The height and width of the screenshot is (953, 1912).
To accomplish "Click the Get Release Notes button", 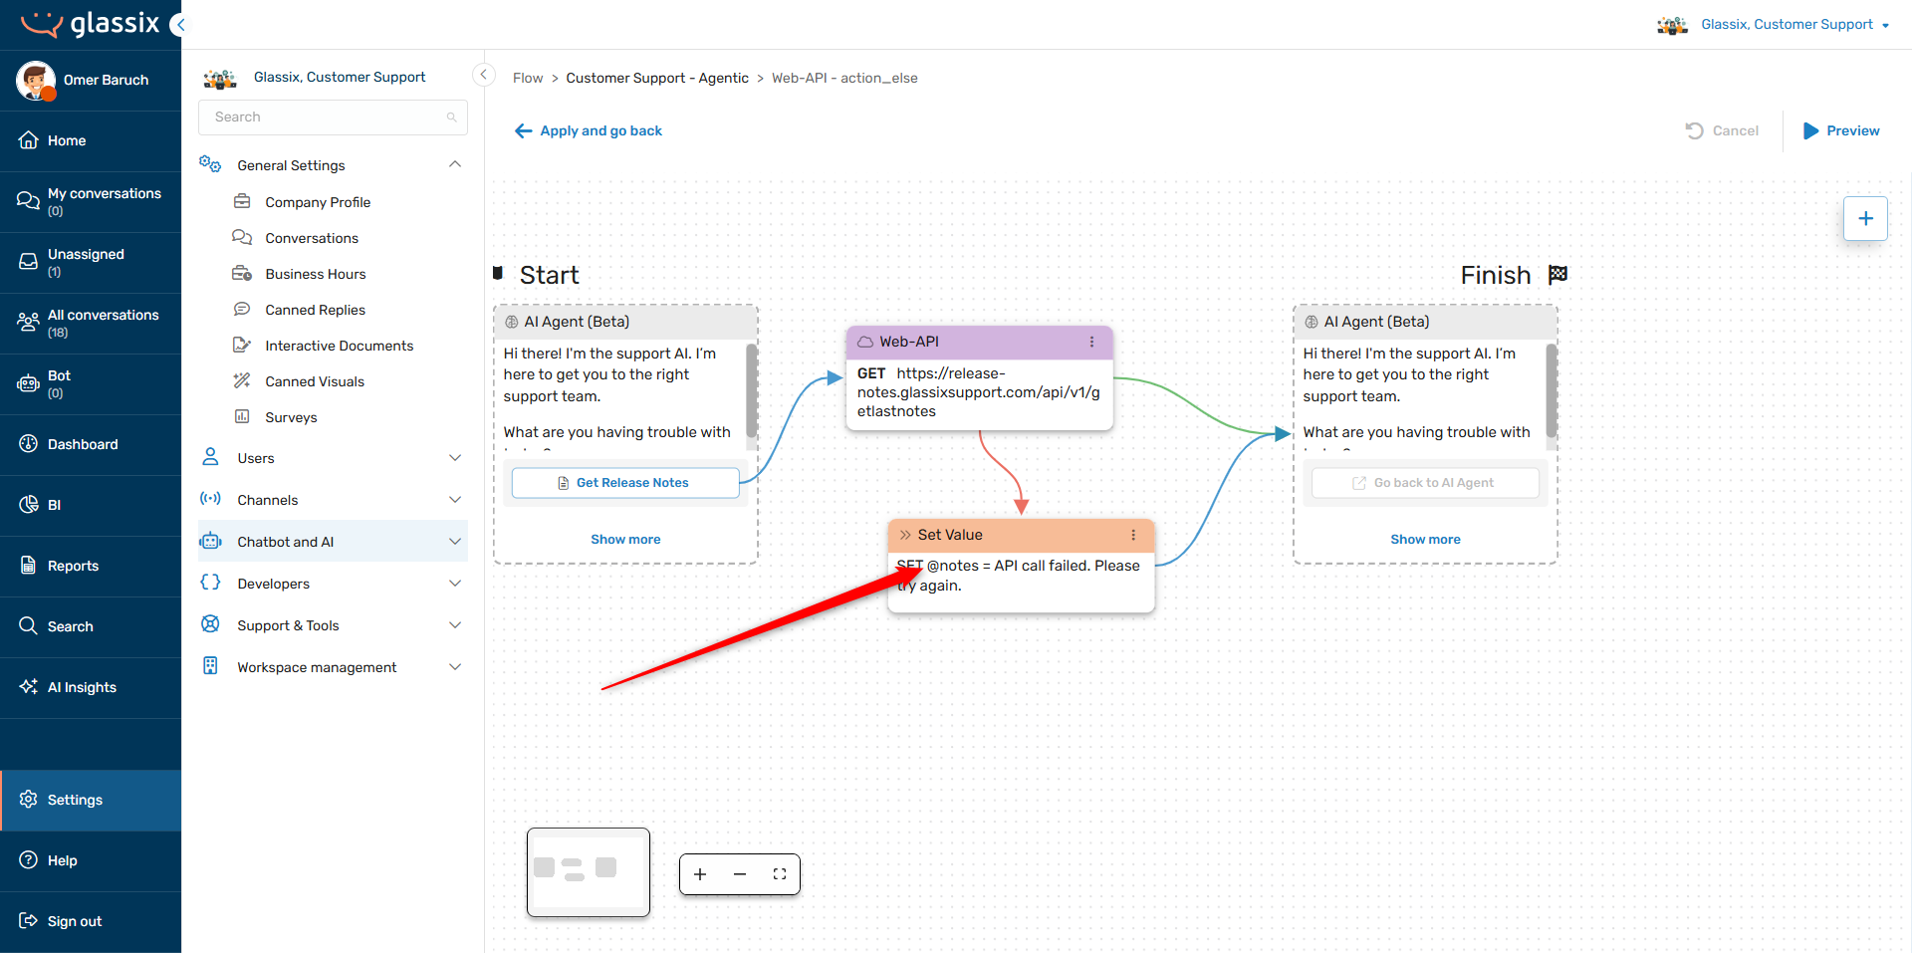I will [x=625, y=483].
